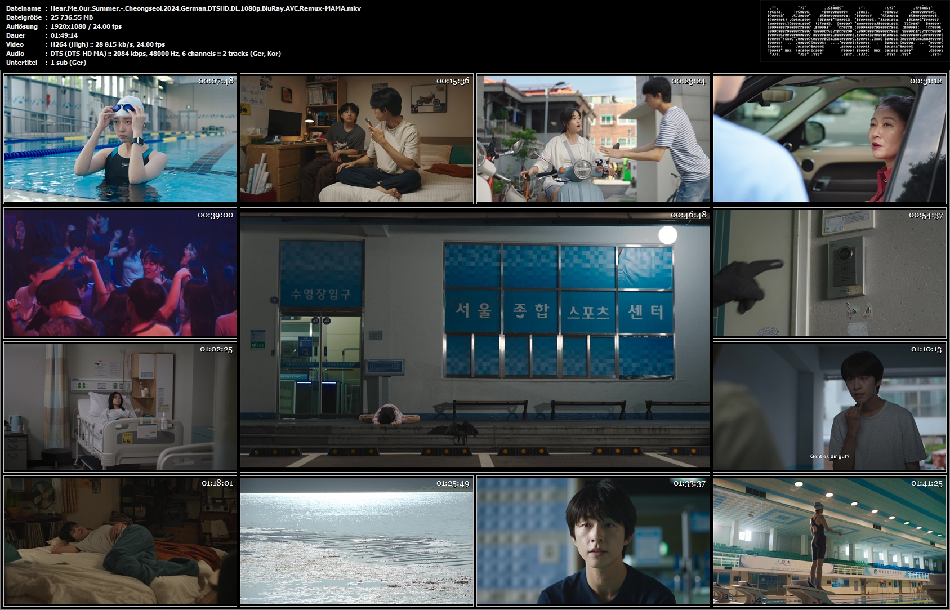Image resolution: width=950 pixels, height=610 pixels.
Task: Open the nightclub dancing thumbnail at 00:39:00
Action: [120, 273]
